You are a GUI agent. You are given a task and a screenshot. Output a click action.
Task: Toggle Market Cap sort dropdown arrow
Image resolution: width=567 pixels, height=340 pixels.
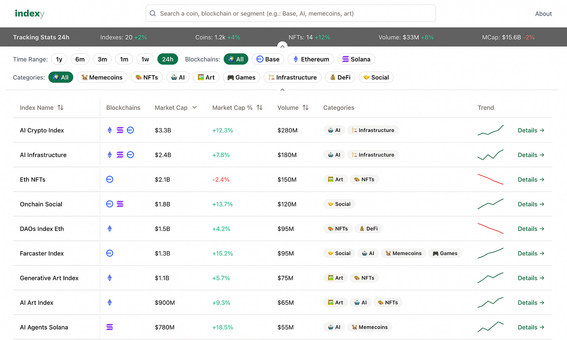click(195, 107)
